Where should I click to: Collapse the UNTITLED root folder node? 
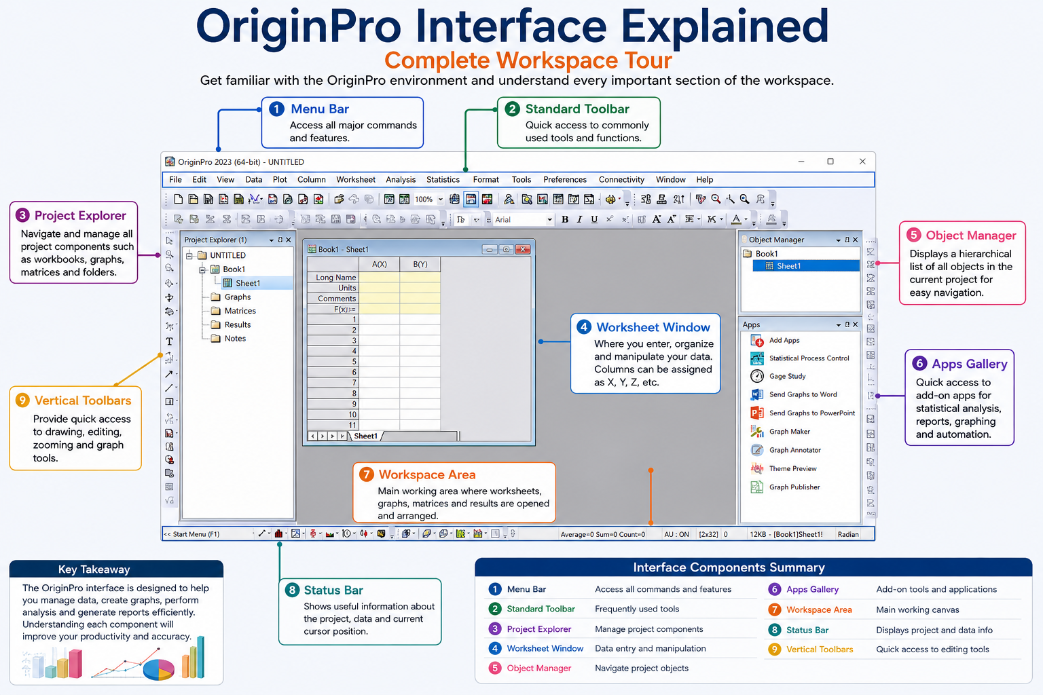point(189,256)
